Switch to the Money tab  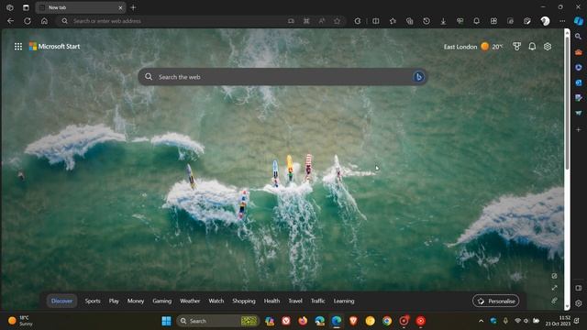(136, 301)
